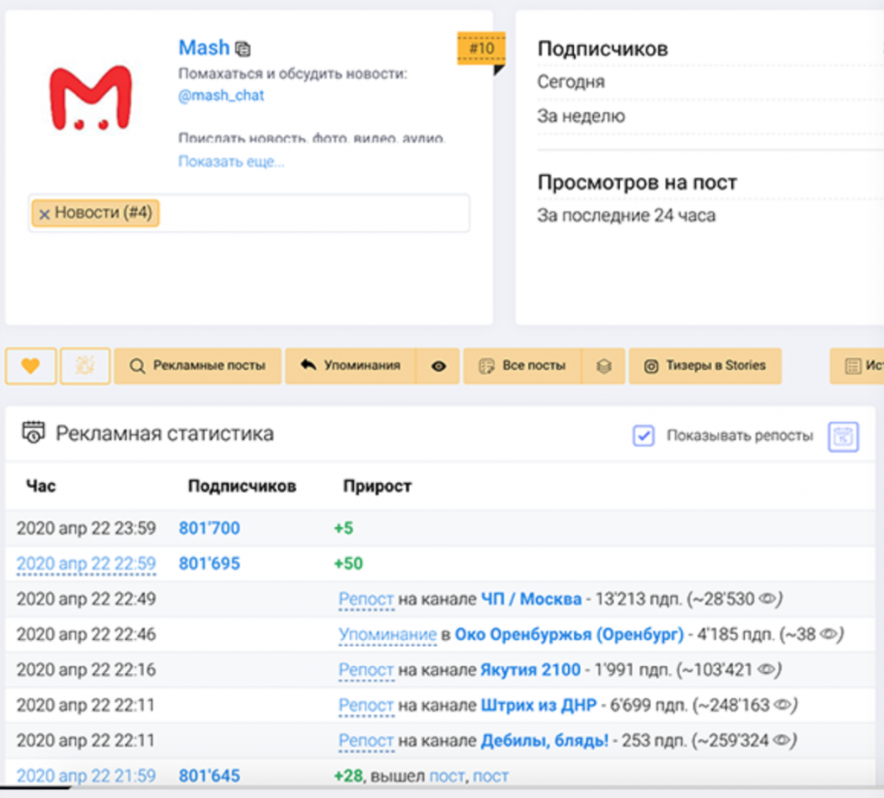Click the Сегодня subscribers row

point(710,82)
